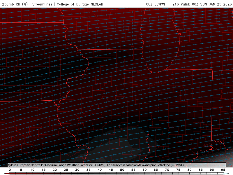Click the '35' value on the color scale
Image resolution: width=233 pixels, height=175 pixels.
pyautogui.click(x=89, y=170)
